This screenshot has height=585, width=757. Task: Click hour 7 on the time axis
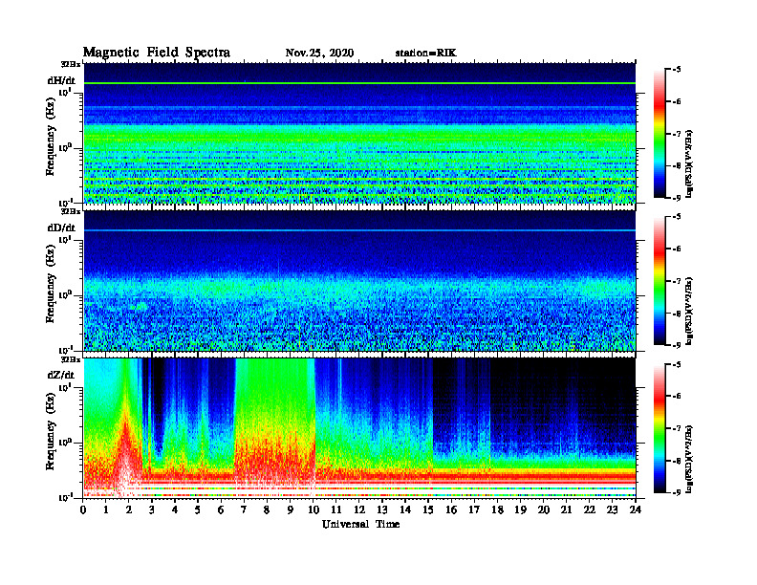point(245,509)
